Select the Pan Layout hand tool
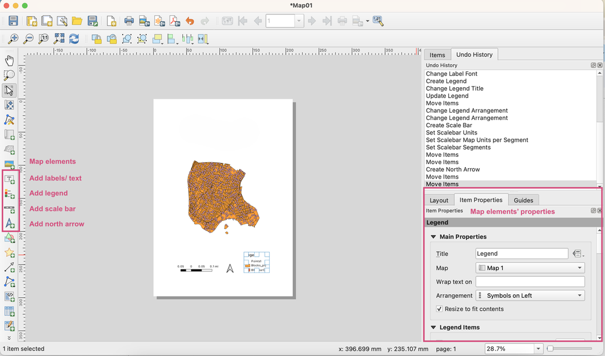The height and width of the screenshot is (356, 605). pos(9,60)
